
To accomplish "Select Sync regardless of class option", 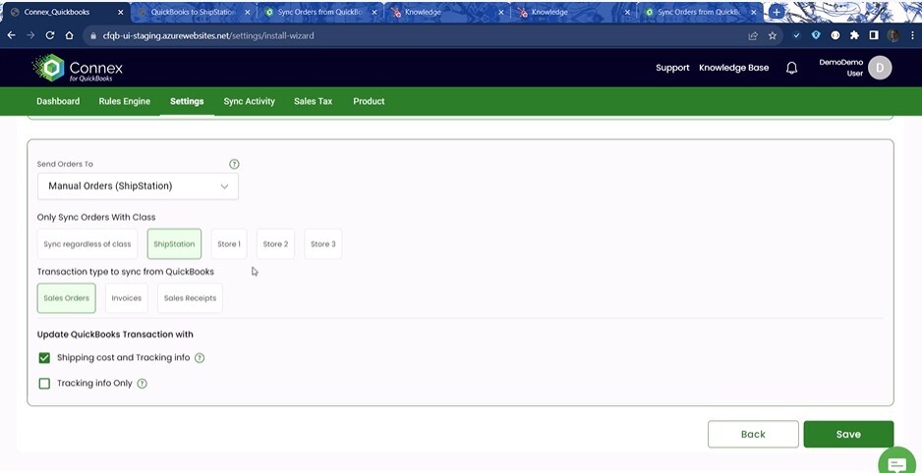I will click(87, 244).
